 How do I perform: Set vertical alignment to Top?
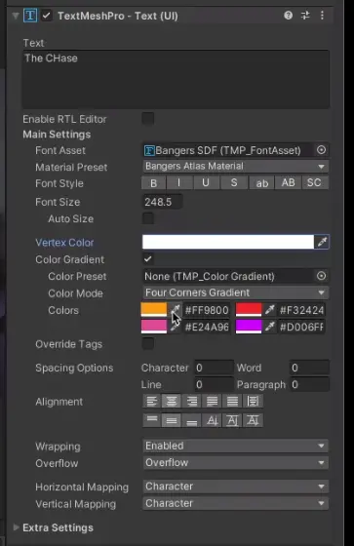coord(152,420)
